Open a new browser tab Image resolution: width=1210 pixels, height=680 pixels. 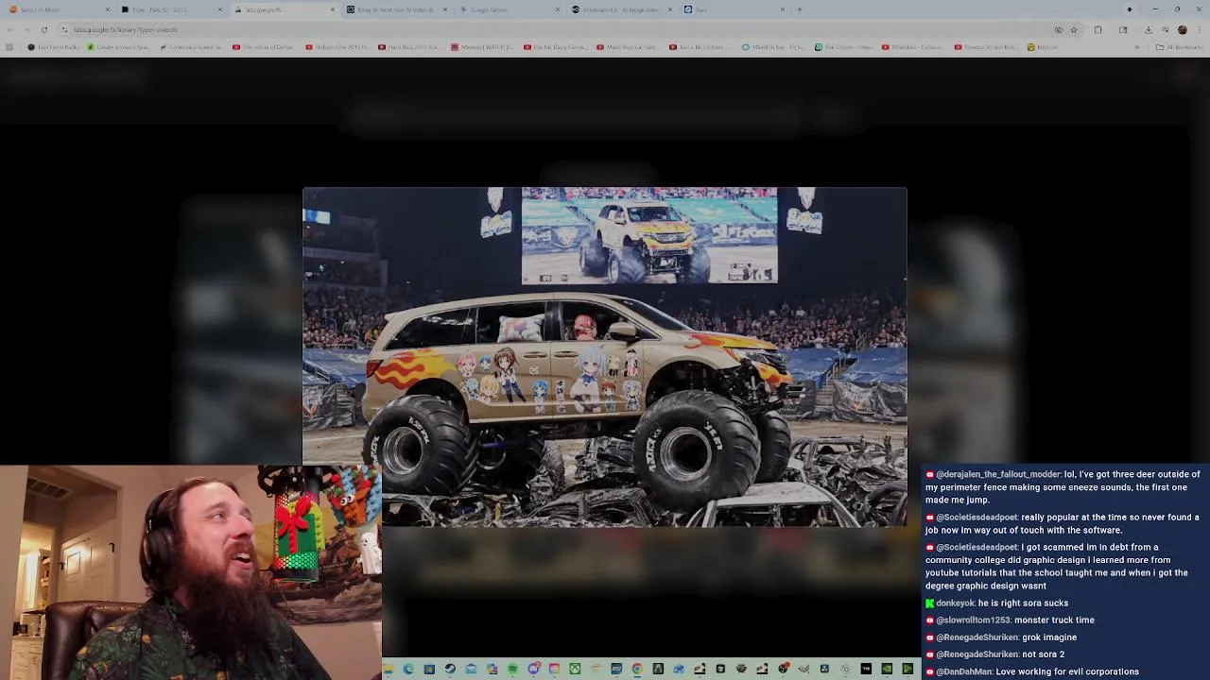(x=800, y=9)
